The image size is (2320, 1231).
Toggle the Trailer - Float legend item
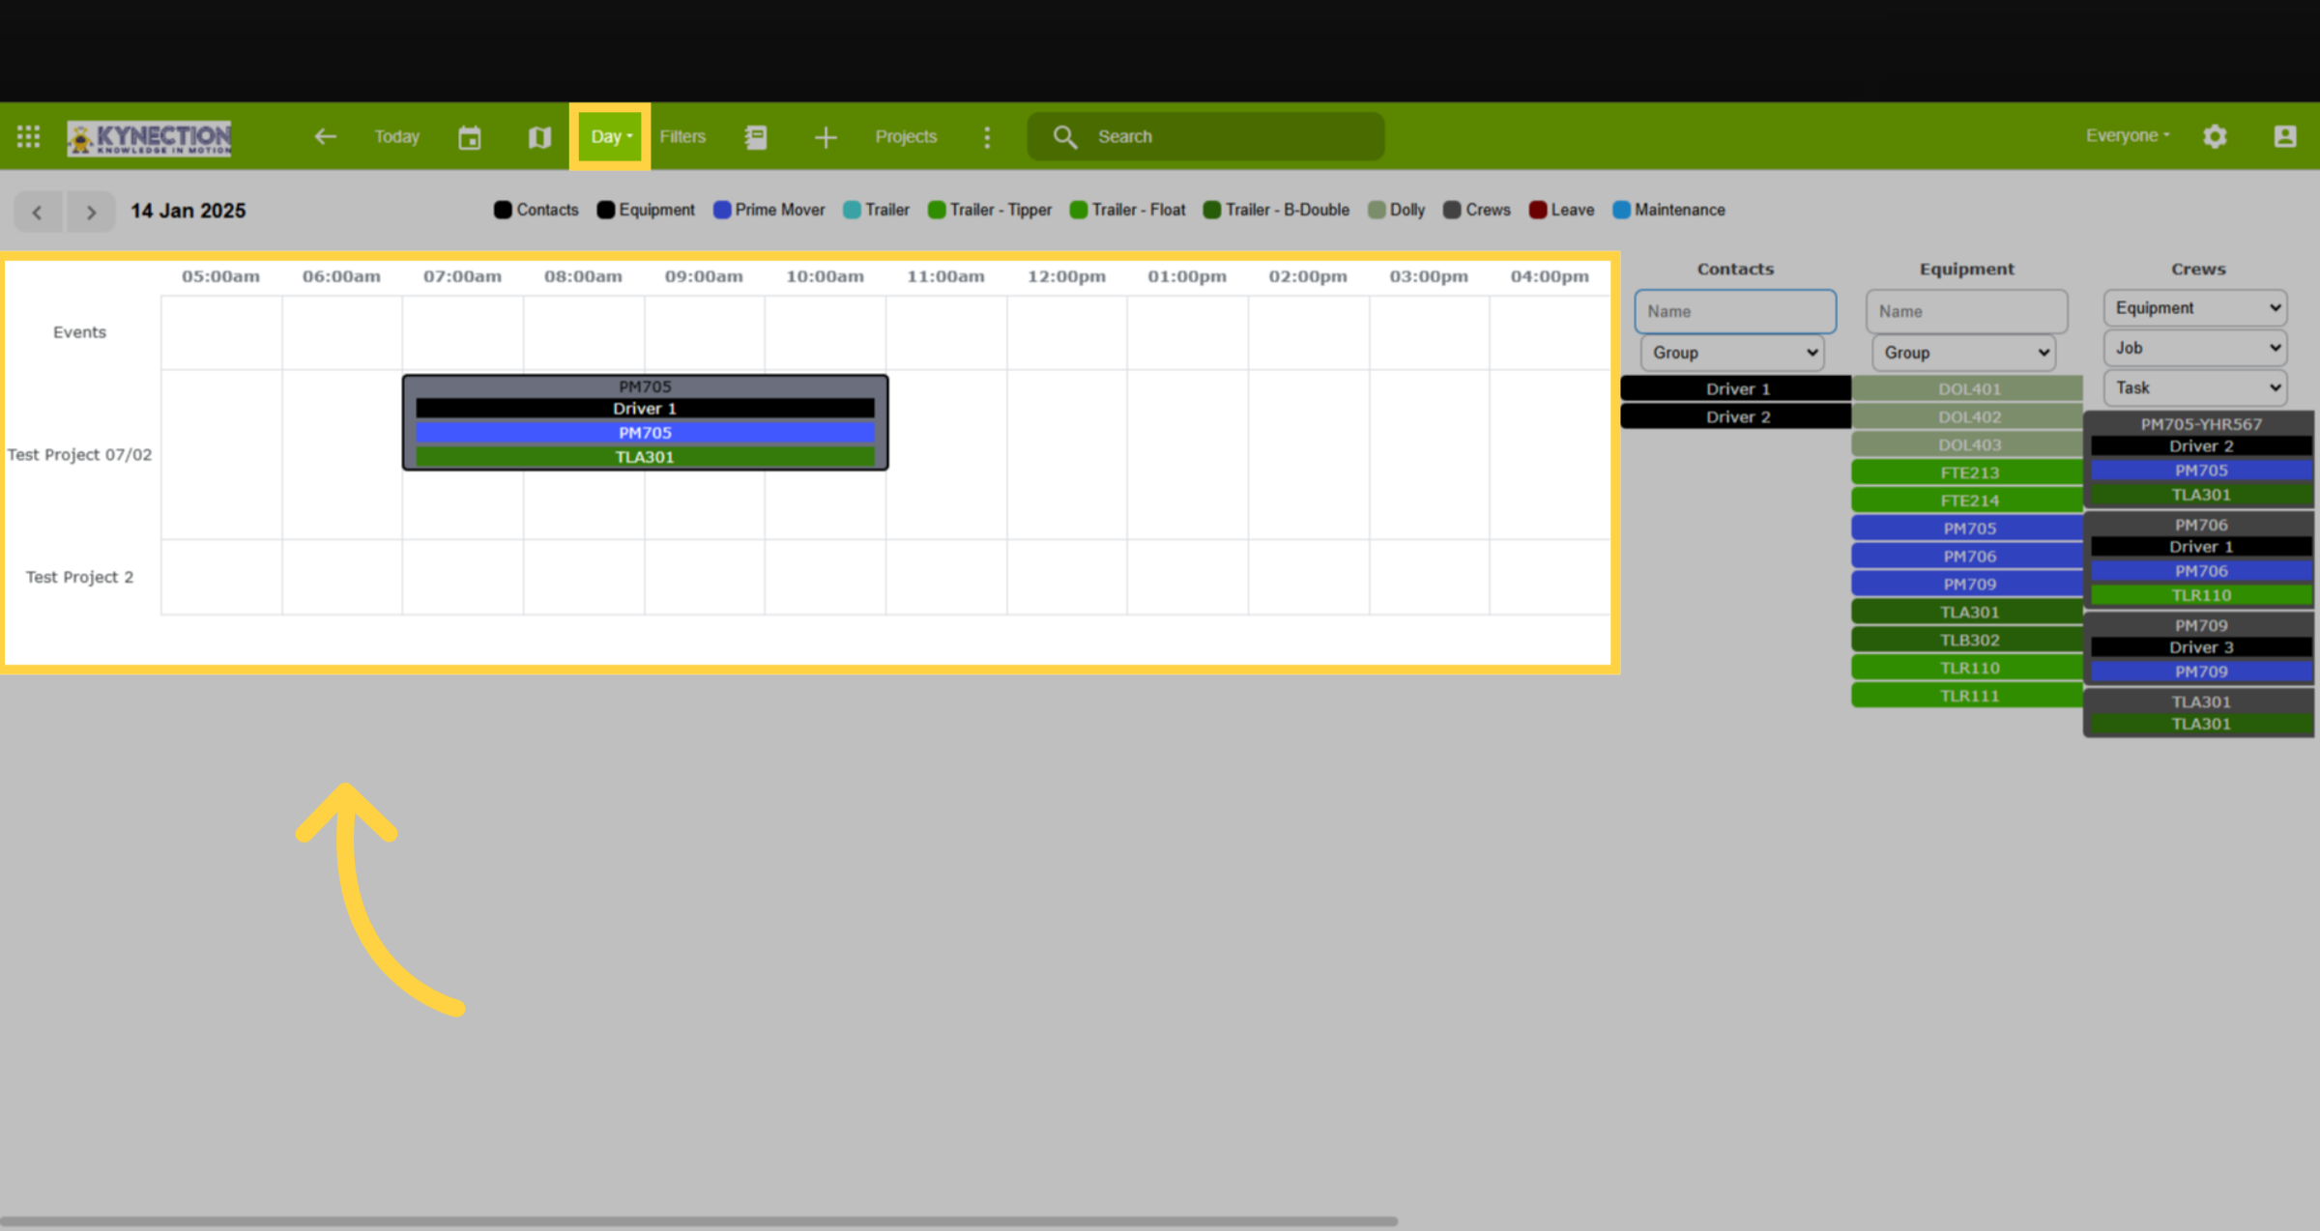[x=1128, y=210]
